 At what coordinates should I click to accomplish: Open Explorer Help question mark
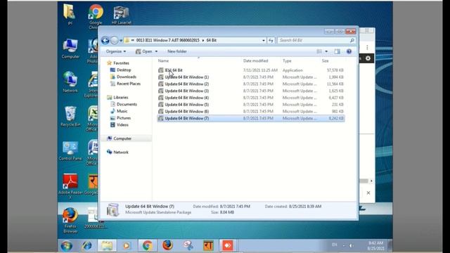349,51
